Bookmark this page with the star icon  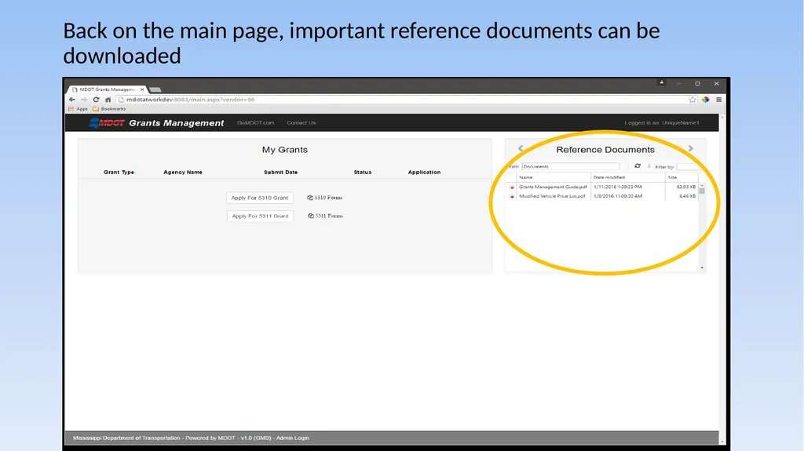[x=693, y=100]
